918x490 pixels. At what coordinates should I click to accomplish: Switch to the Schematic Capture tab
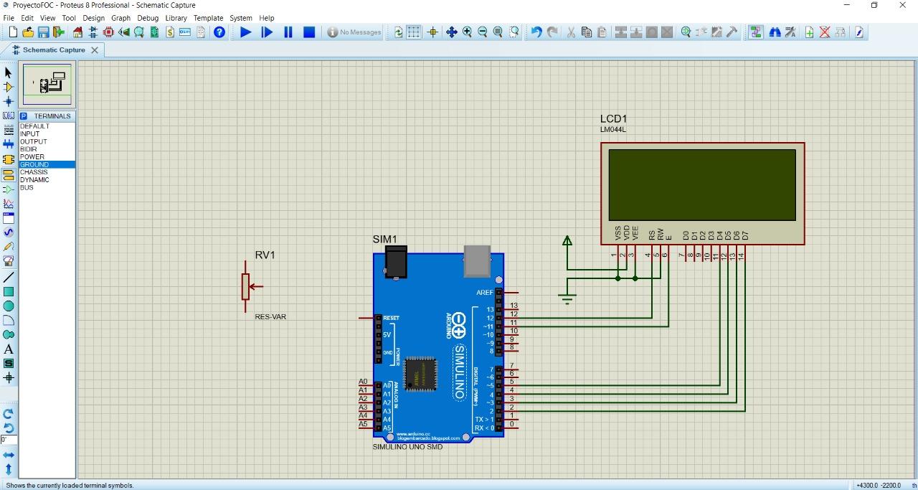[x=54, y=50]
